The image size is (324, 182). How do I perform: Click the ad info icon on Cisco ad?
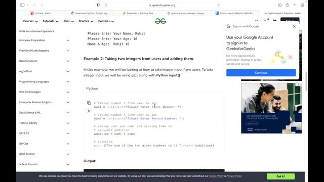297,84
